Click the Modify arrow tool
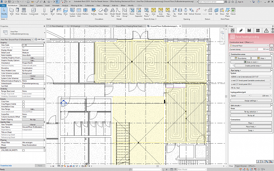Screen dimensions: 274x171 coord(4,12)
